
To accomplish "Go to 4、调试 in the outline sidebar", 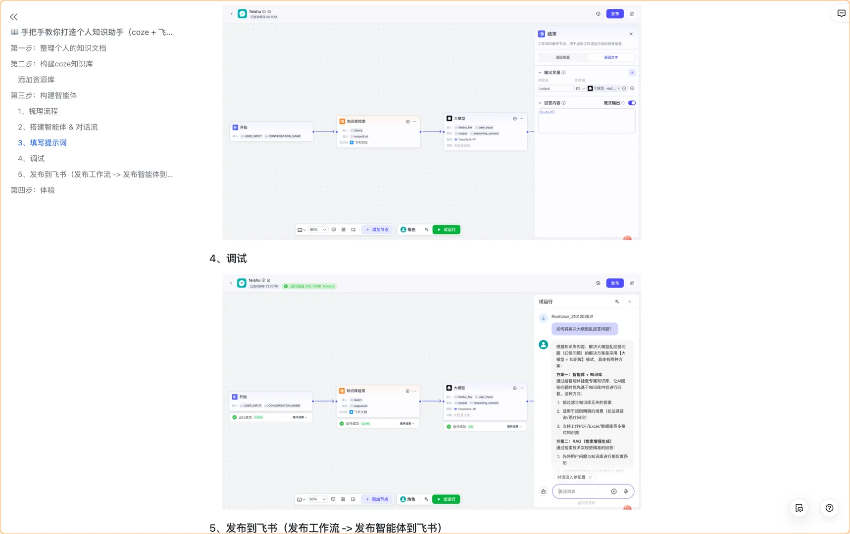I will point(31,159).
